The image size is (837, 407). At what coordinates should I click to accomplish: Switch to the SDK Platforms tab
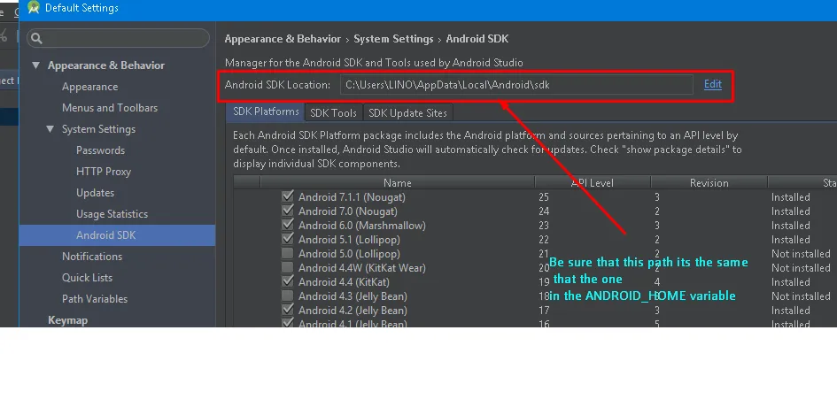click(x=266, y=112)
